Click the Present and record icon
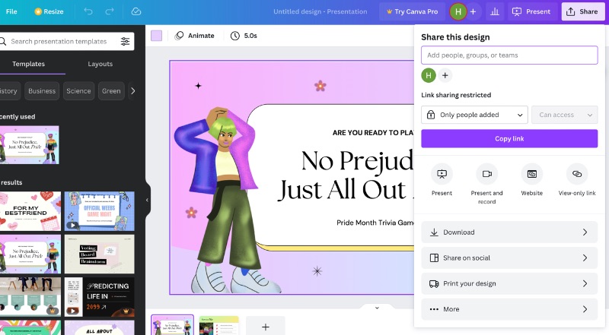The width and height of the screenshot is (609, 335). [x=487, y=174]
